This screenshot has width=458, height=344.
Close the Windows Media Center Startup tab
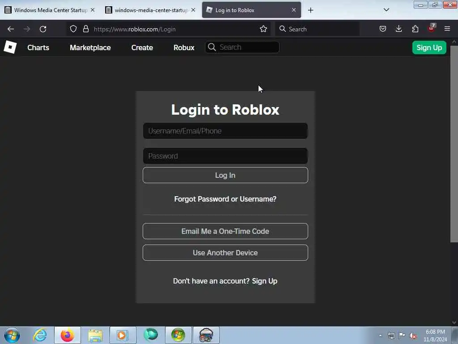point(93,10)
